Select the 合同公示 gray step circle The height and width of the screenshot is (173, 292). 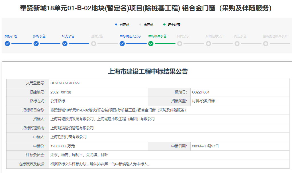point(179,44)
